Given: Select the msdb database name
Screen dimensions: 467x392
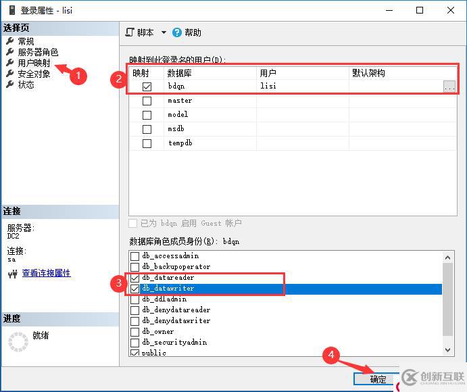Looking at the screenshot, I should (176, 129).
